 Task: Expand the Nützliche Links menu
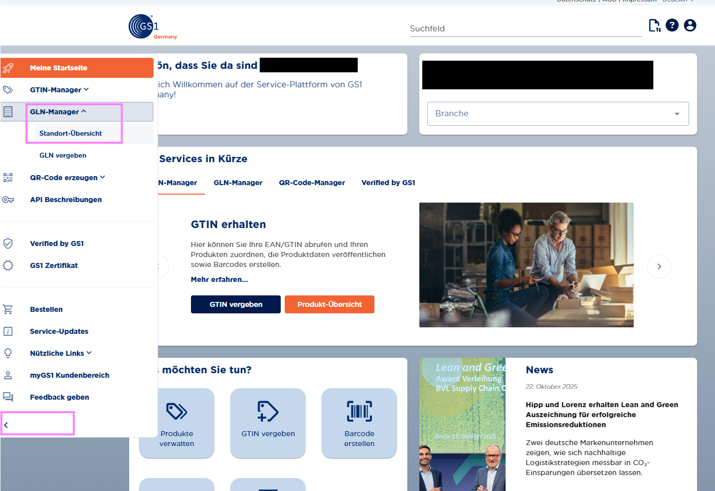pos(61,353)
